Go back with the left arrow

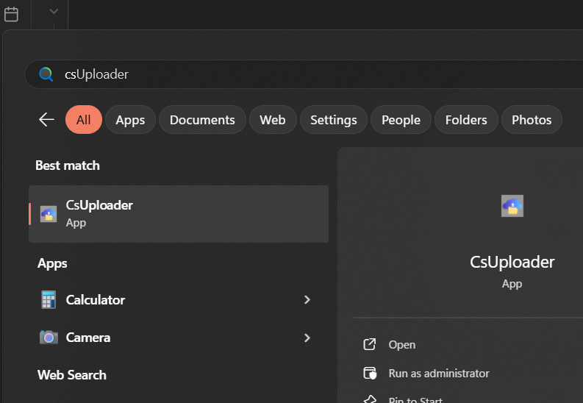tap(47, 120)
